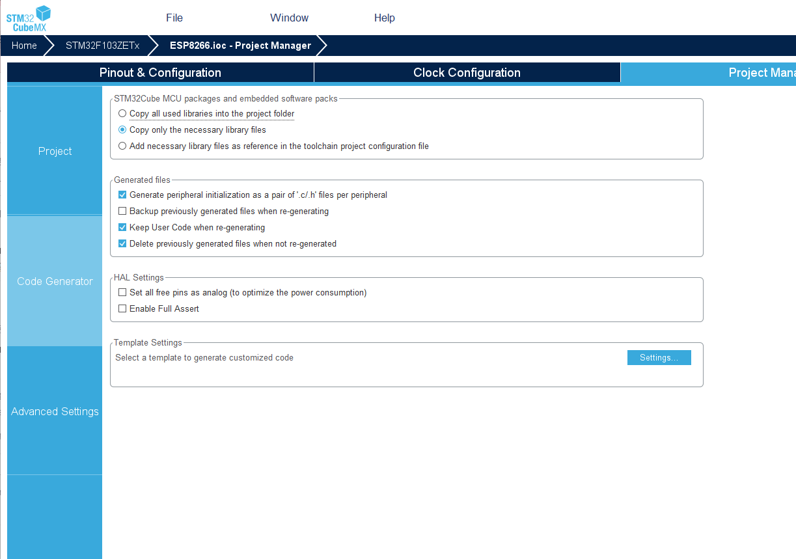Click the 'Generated files' group label
This screenshot has width=796, height=559.
click(142, 180)
